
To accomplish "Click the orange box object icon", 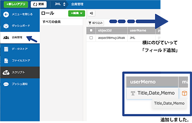I will tap(184, 94).
